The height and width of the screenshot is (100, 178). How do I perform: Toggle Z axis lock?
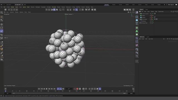(x=14, y=10)
